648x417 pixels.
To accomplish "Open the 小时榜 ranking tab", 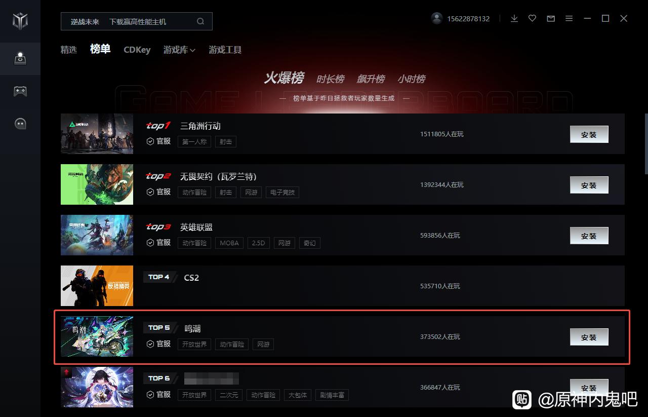I will click(411, 79).
